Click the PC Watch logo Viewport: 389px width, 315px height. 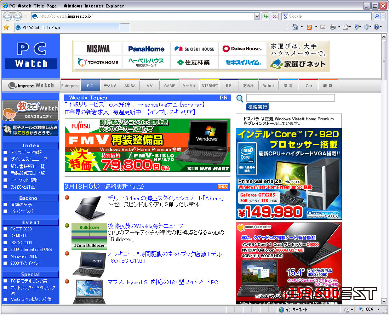click(x=31, y=56)
